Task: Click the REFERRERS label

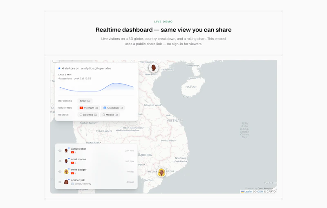Action: click(65, 101)
